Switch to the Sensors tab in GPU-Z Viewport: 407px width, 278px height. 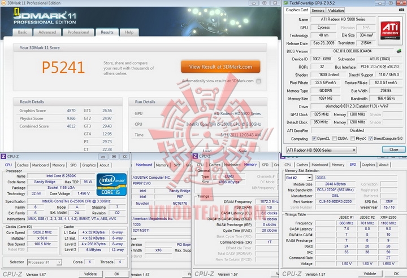318,10
